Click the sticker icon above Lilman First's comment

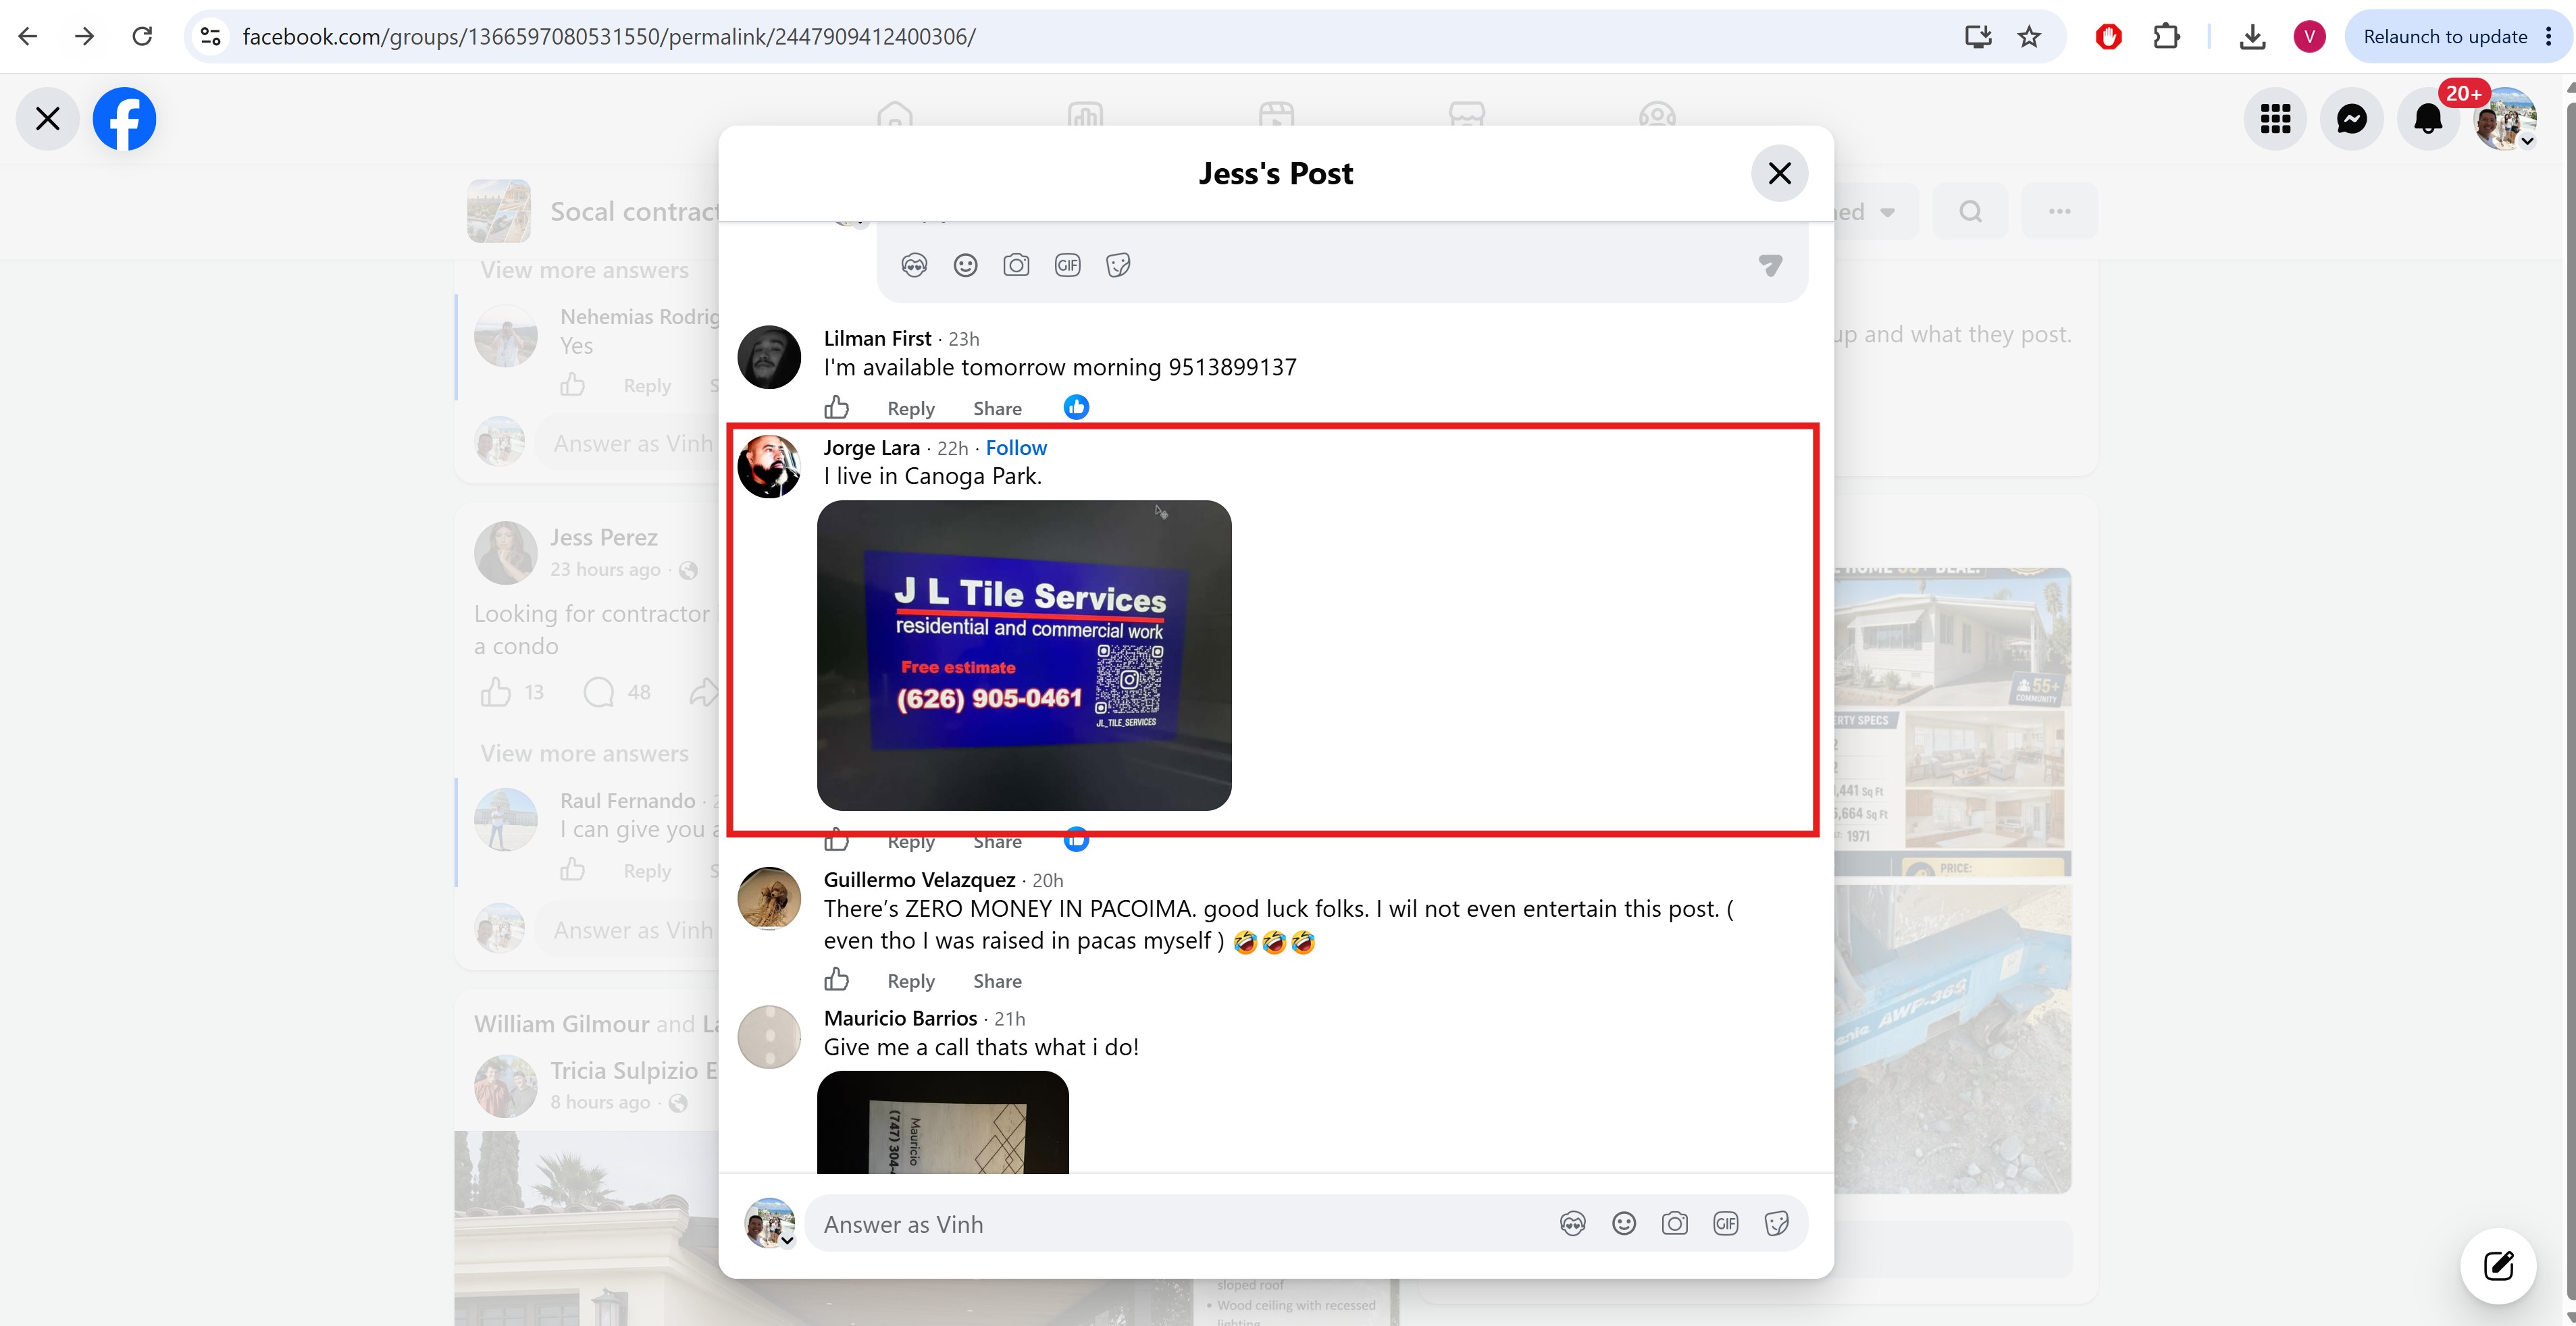coord(1118,265)
